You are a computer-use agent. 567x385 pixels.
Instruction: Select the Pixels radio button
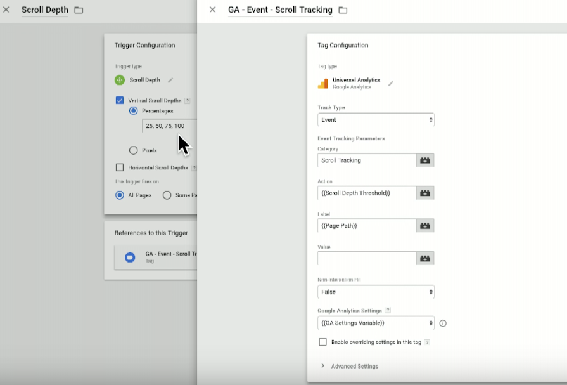pyautogui.click(x=133, y=150)
